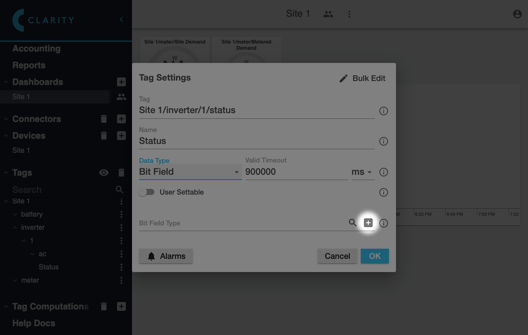The height and width of the screenshot is (335, 528).
Task: Toggle the User Settable switch
Action: (147, 192)
